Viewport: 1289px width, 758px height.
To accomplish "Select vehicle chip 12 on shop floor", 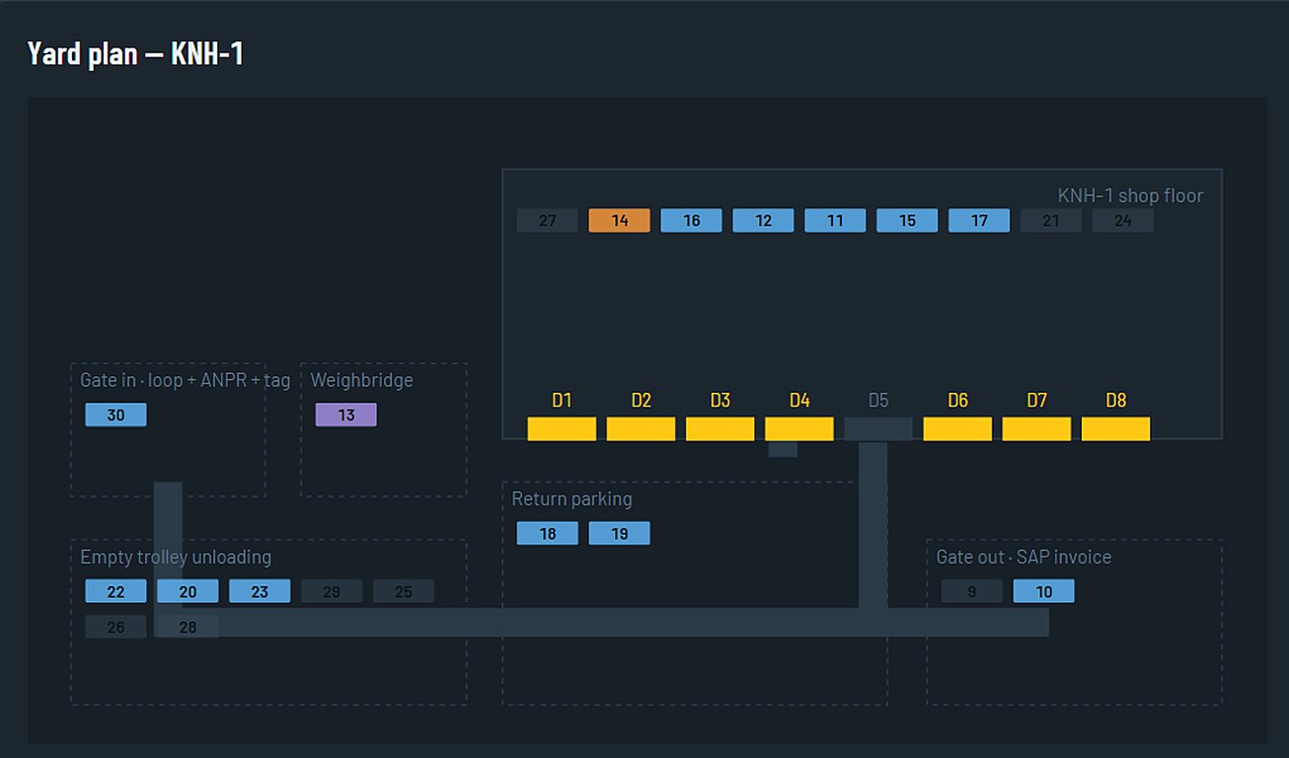I will [764, 220].
